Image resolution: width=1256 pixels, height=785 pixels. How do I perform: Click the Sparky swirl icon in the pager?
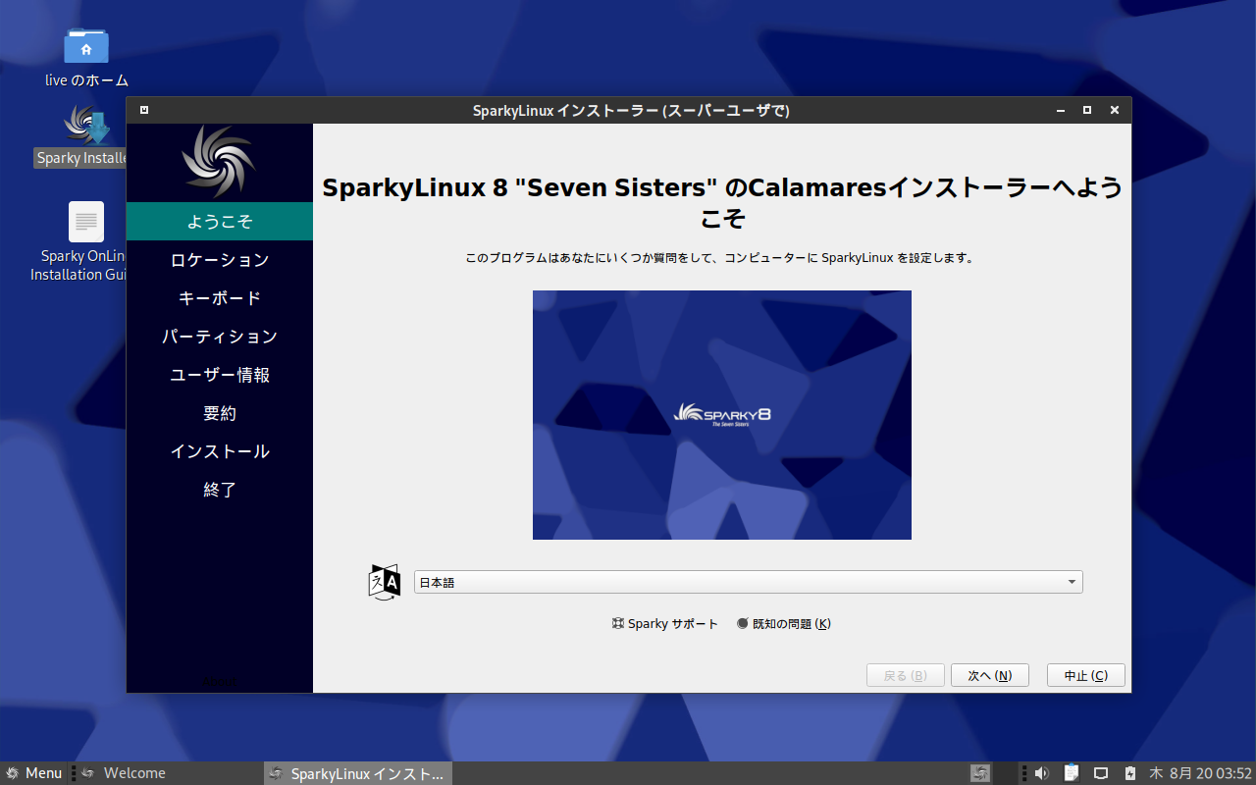(980, 773)
